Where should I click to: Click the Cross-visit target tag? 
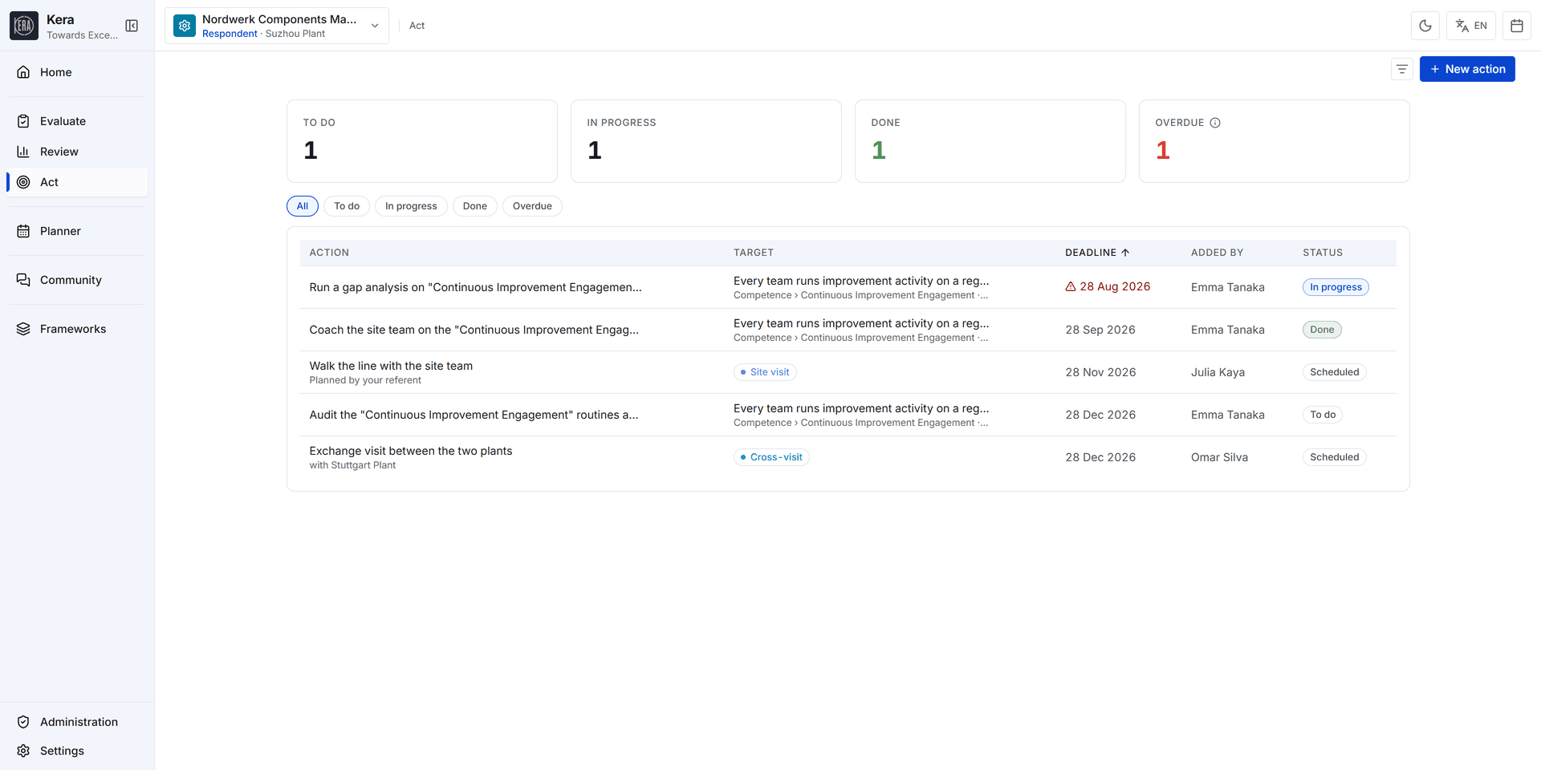[771, 457]
